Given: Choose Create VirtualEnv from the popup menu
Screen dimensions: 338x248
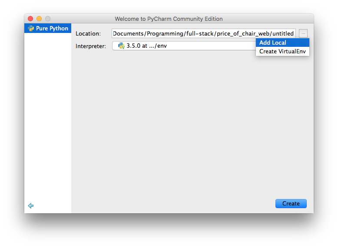Looking at the screenshot, I should pyautogui.click(x=282, y=52).
